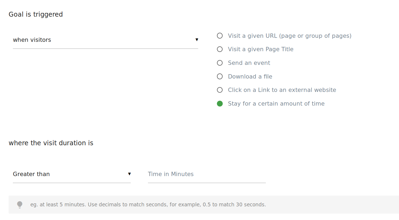
Task: Select the "Visit a given URL" radio circle
Action: [x=220, y=36]
